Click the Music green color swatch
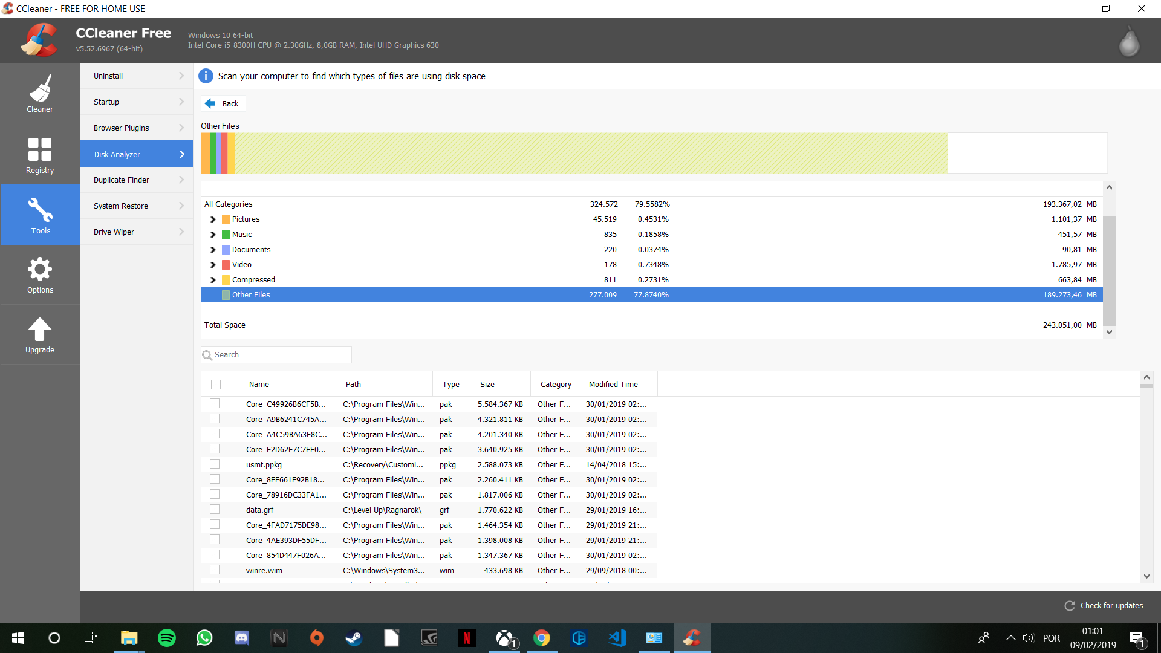 (226, 235)
